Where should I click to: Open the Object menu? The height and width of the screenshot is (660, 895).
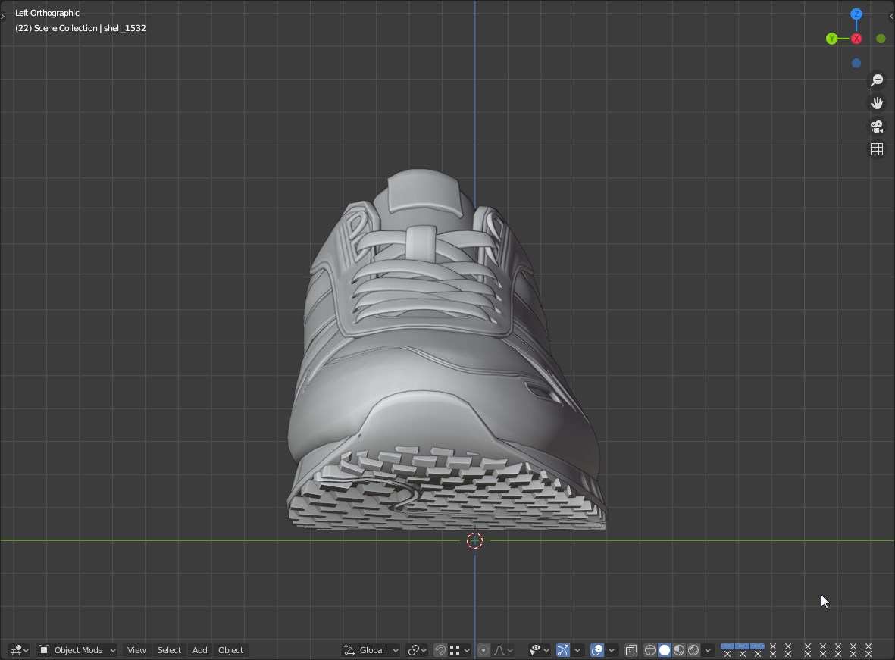point(230,650)
